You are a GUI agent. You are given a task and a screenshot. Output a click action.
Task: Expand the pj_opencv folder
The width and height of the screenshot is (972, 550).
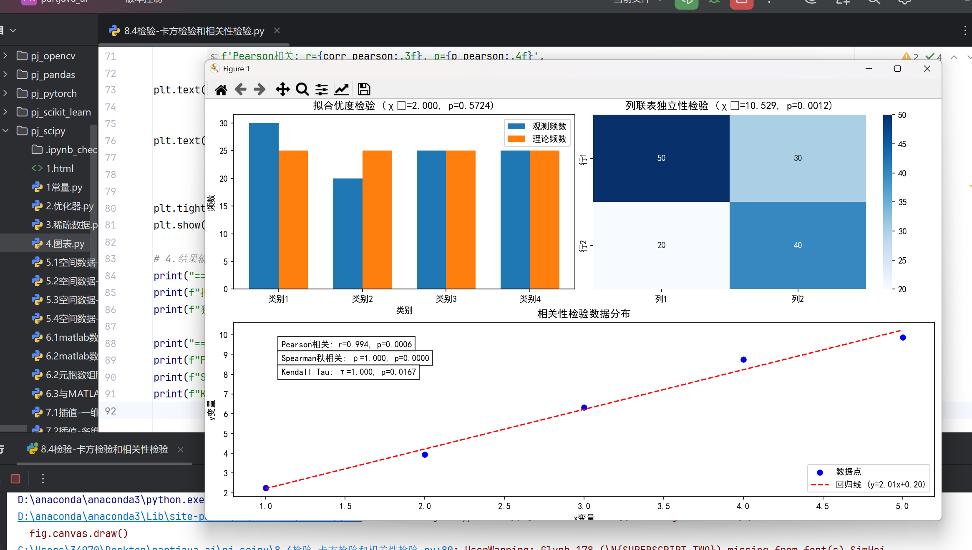5,56
